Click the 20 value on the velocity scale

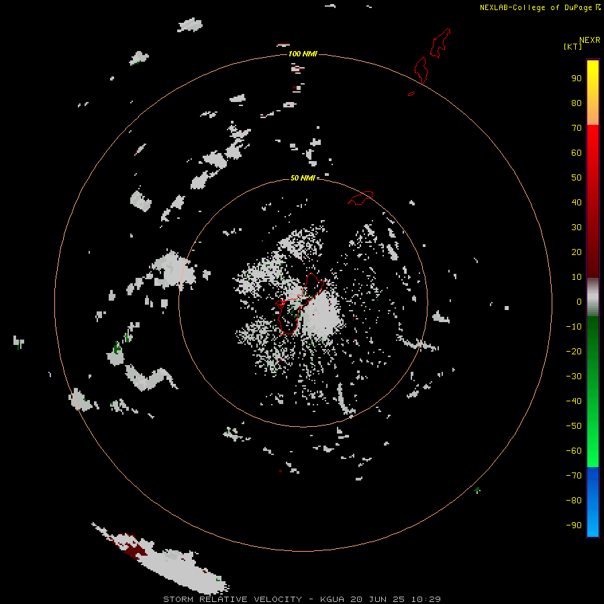[x=576, y=252]
